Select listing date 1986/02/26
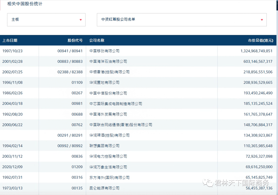The height and width of the screenshot is (195, 278). 12,93
